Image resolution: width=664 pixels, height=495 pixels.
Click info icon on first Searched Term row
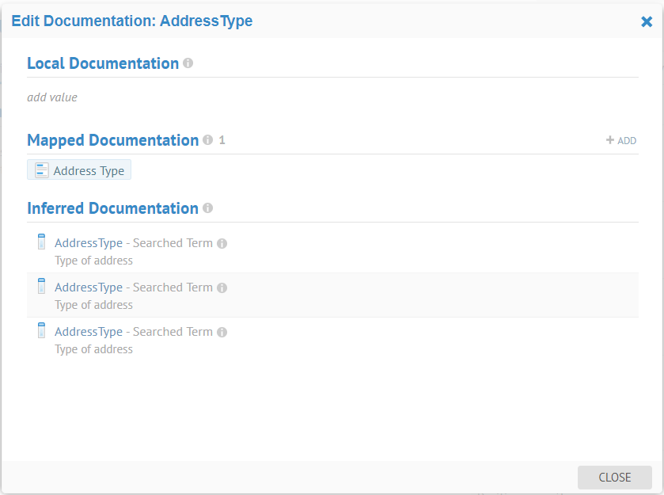(x=222, y=244)
